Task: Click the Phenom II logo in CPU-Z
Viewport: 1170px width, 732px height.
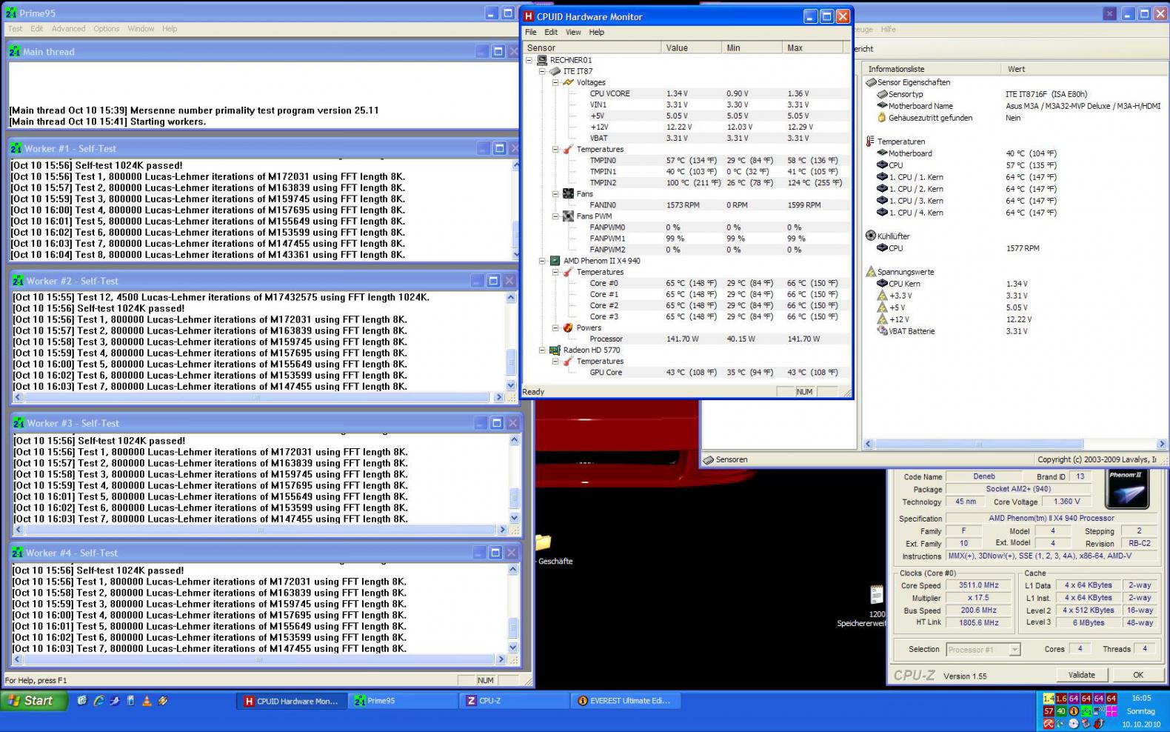Action: (1127, 489)
